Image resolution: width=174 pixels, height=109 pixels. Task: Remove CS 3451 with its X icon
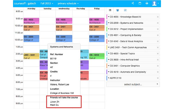[x=158, y=66]
